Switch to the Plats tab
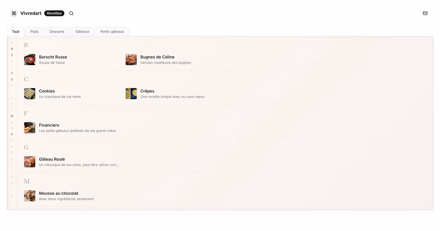Image resolution: width=440 pixels, height=231 pixels. (x=34, y=32)
